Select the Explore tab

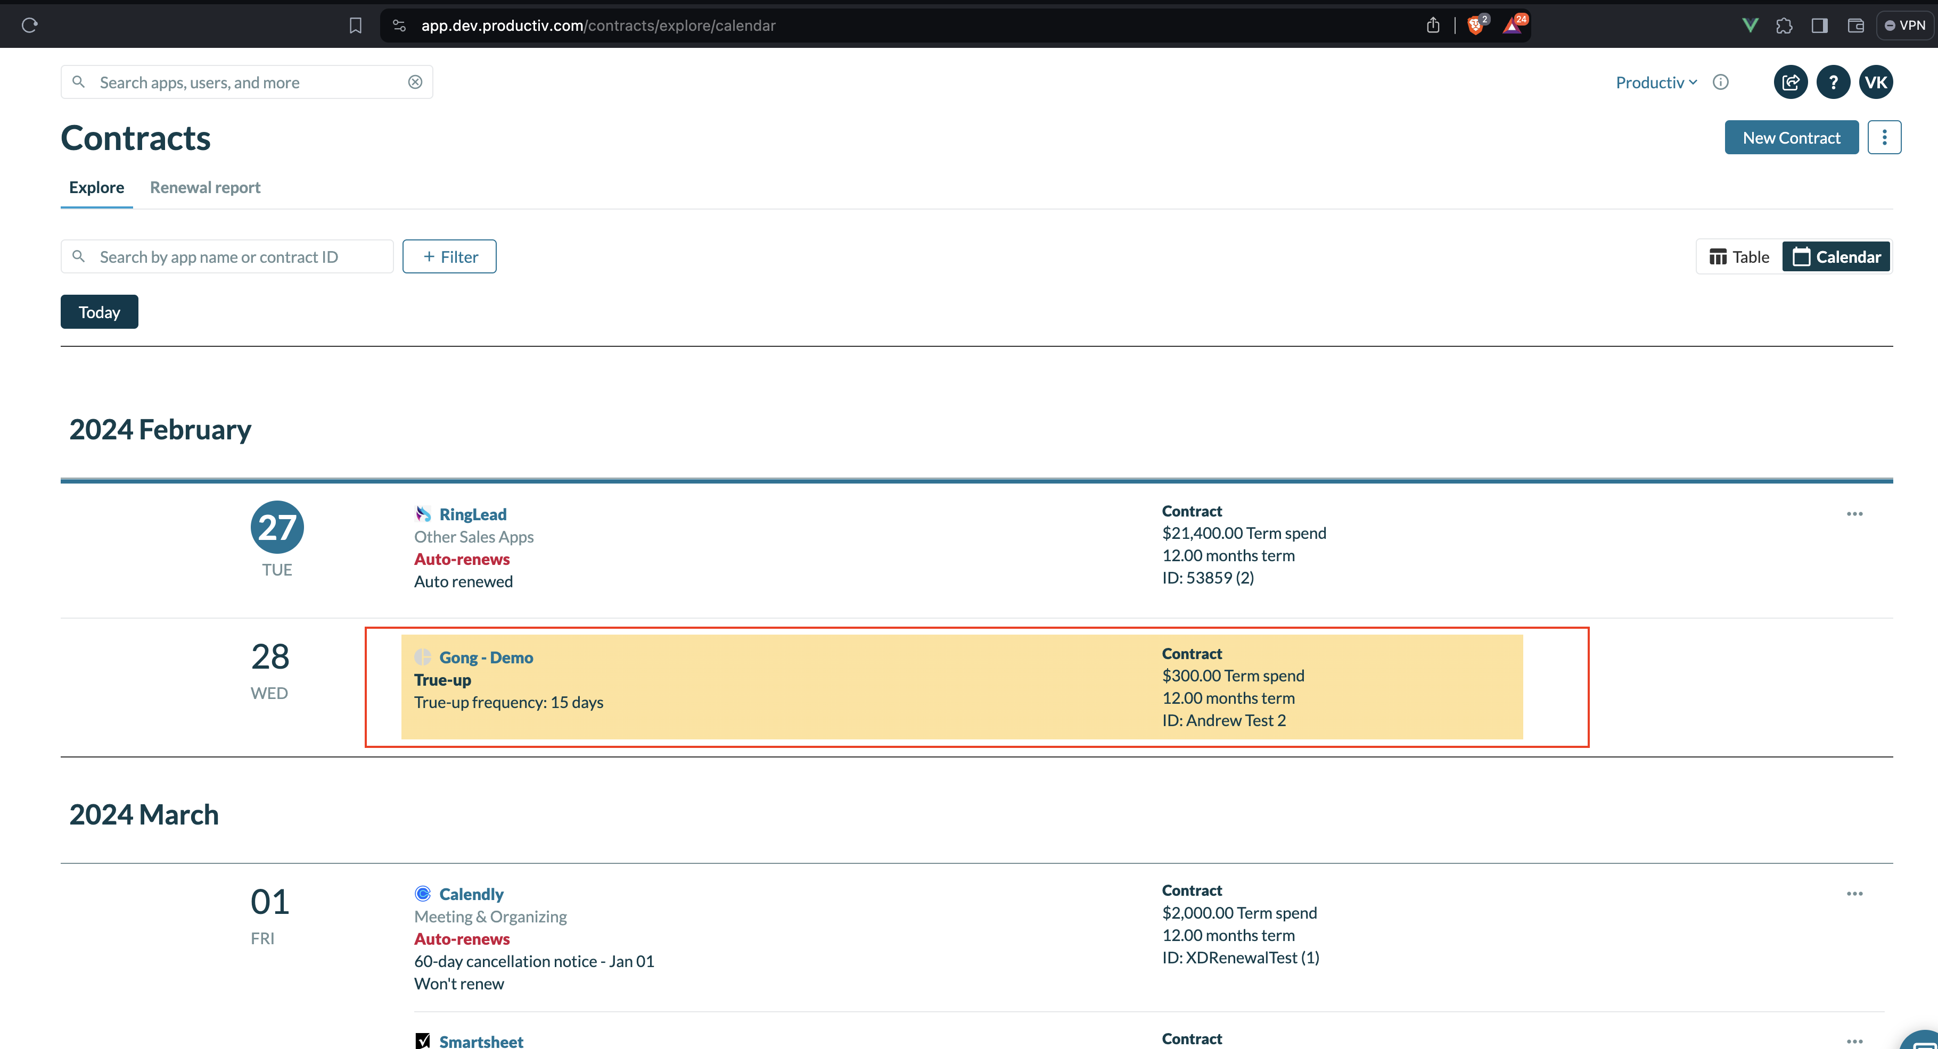point(96,187)
